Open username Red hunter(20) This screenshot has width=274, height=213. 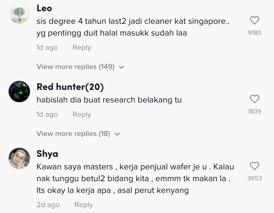point(70,87)
